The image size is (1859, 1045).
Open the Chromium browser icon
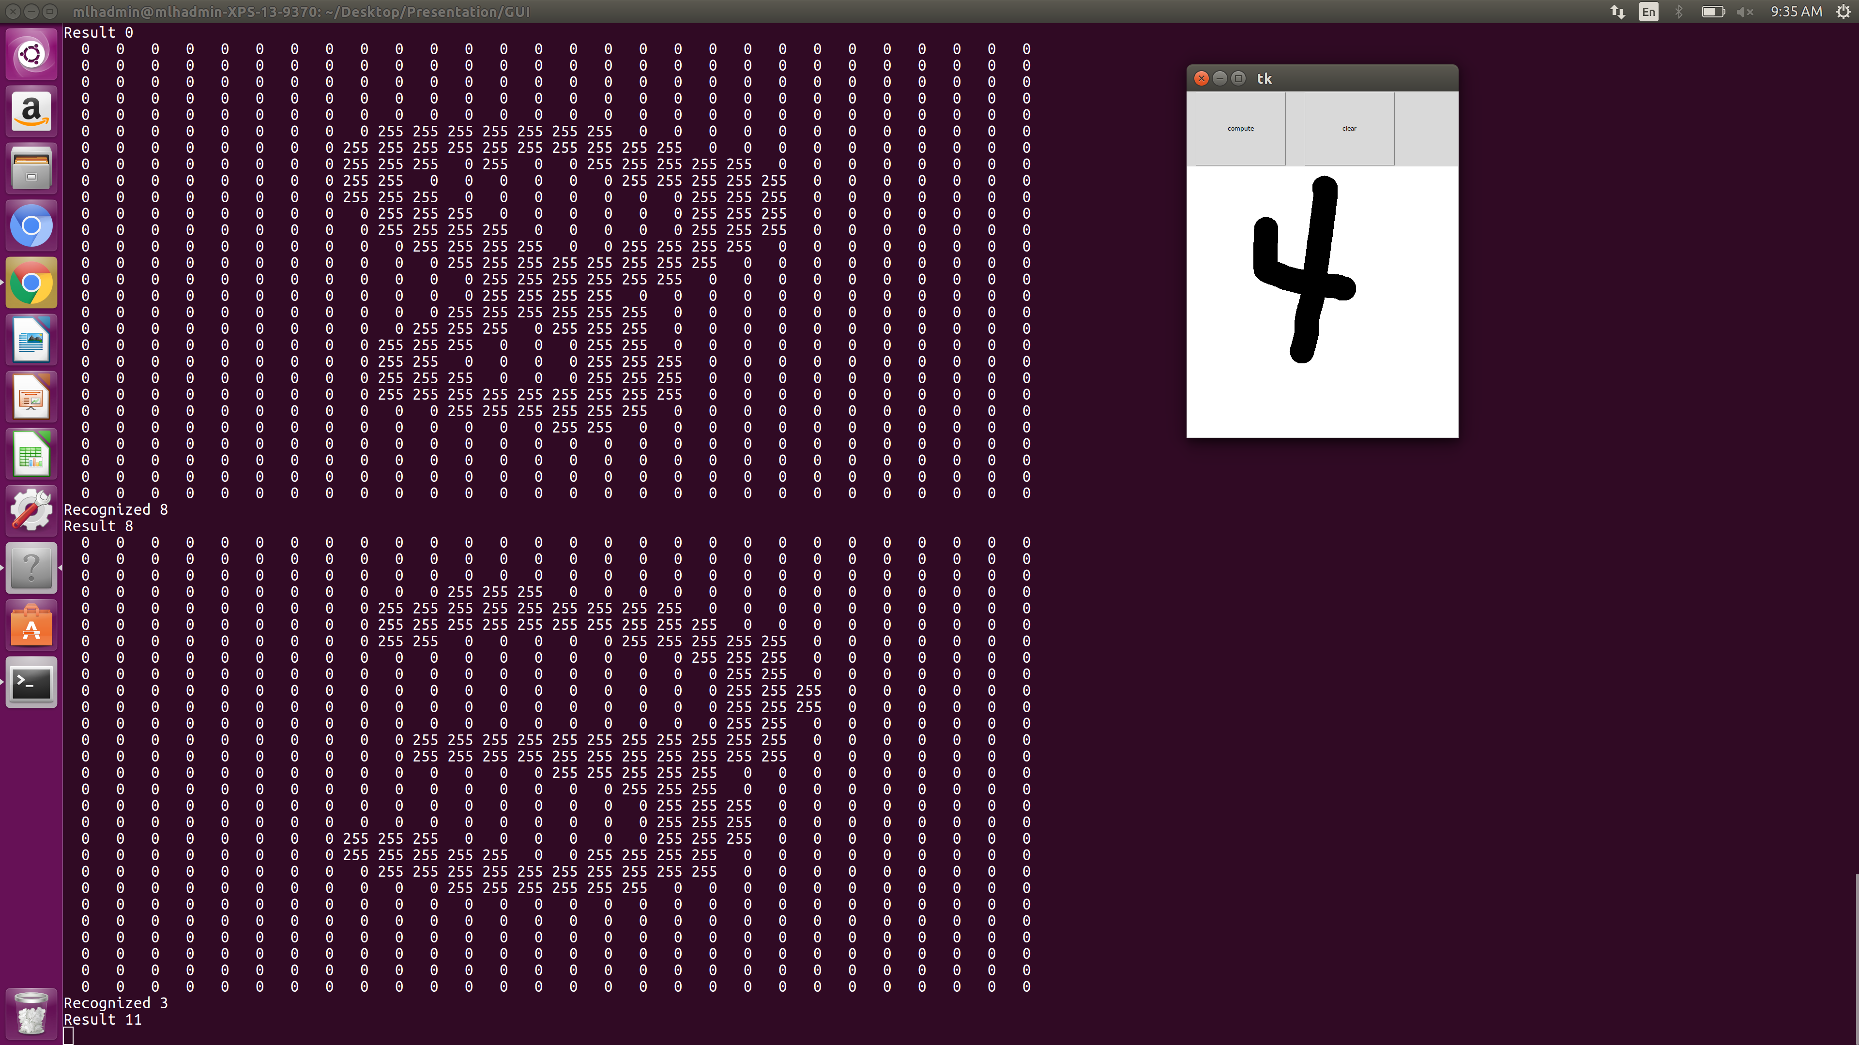pyautogui.click(x=31, y=226)
